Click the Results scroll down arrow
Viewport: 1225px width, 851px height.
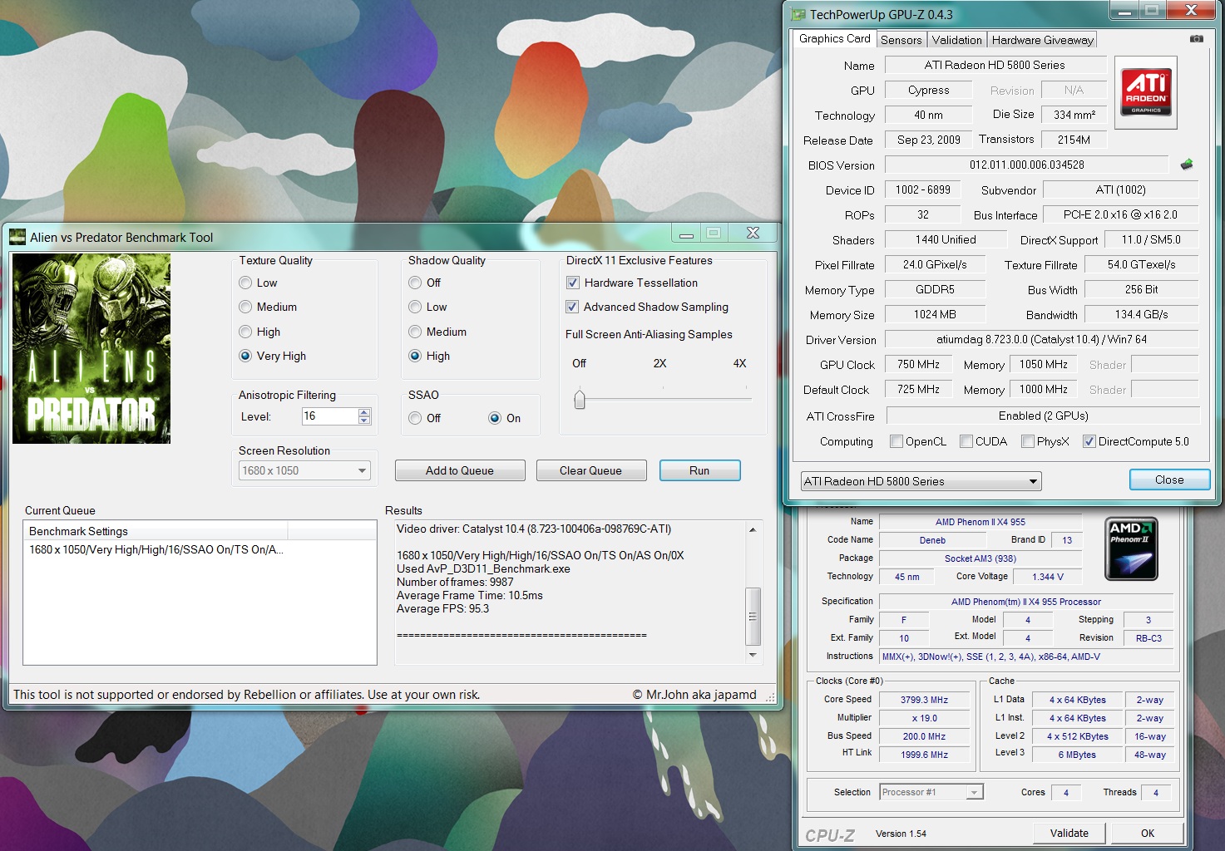click(x=753, y=655)
